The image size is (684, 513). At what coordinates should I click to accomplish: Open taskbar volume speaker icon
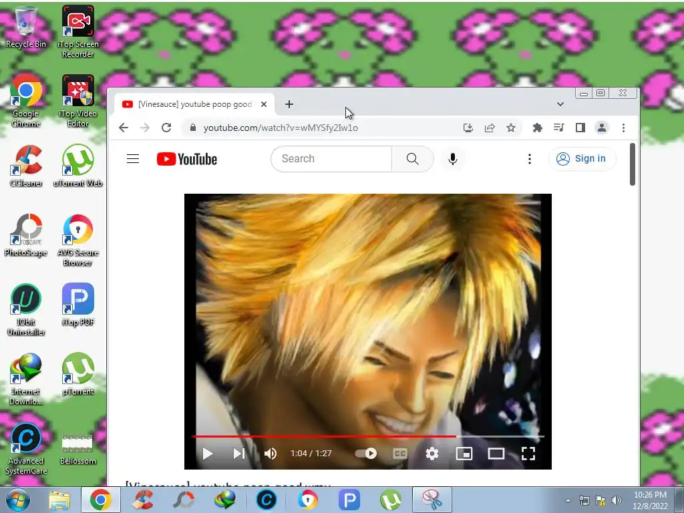[617, 500]
